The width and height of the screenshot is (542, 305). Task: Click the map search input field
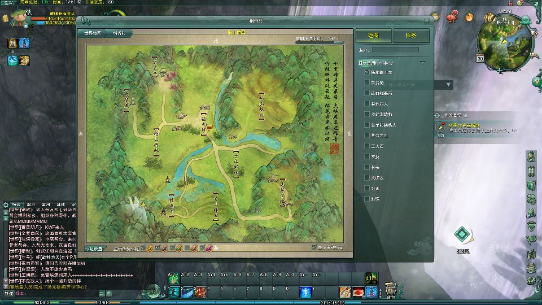(x=395, y=50)
